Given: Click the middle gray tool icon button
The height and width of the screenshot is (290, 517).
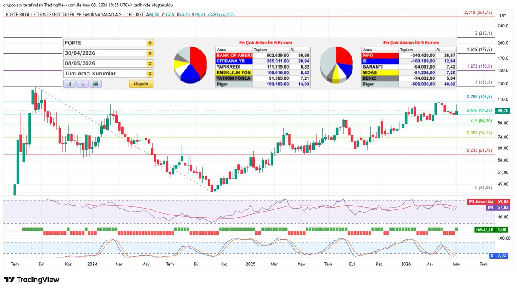Looking at the screenshot, I should click(x=82, y=84).
